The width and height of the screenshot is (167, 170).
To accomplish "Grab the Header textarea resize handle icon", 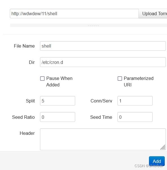I will point(163,147).
